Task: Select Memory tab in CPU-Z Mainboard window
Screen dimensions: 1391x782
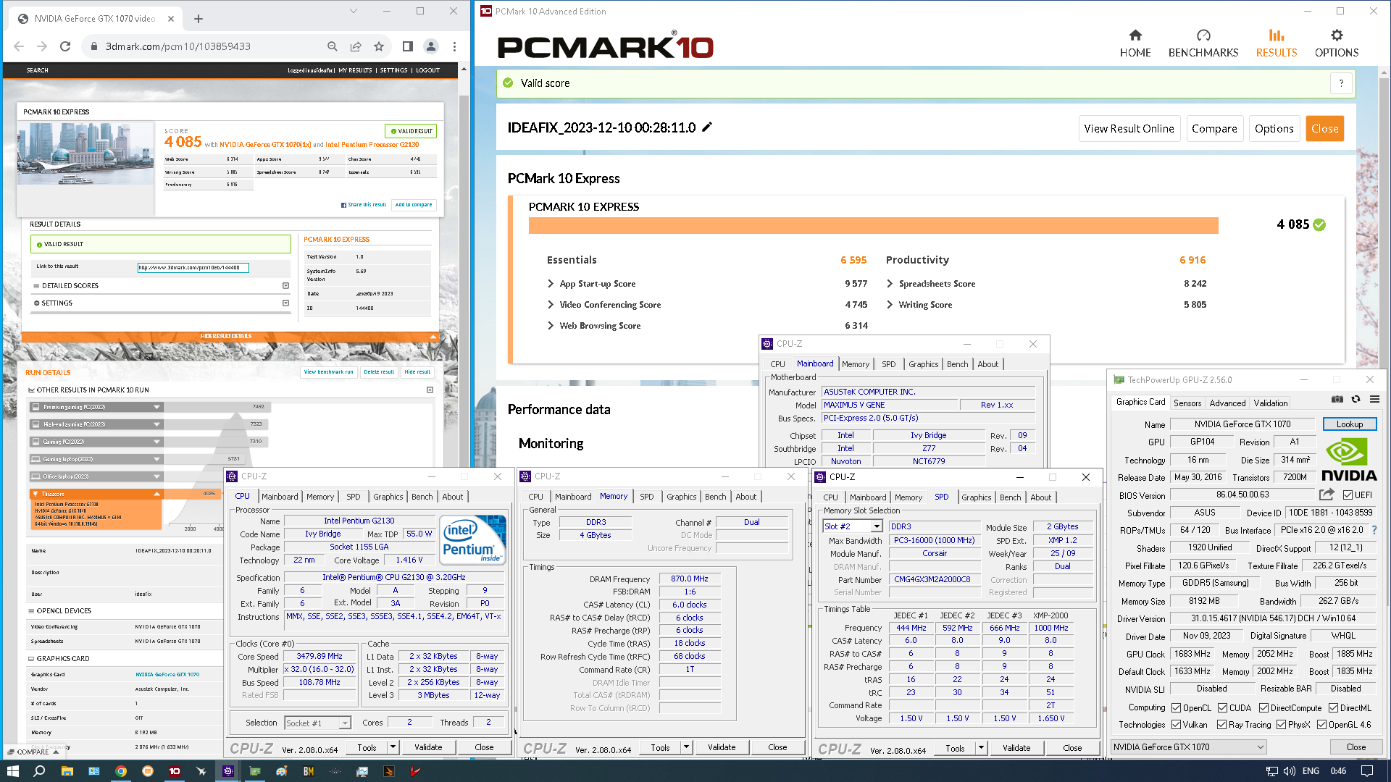Action: pos(855,364)
